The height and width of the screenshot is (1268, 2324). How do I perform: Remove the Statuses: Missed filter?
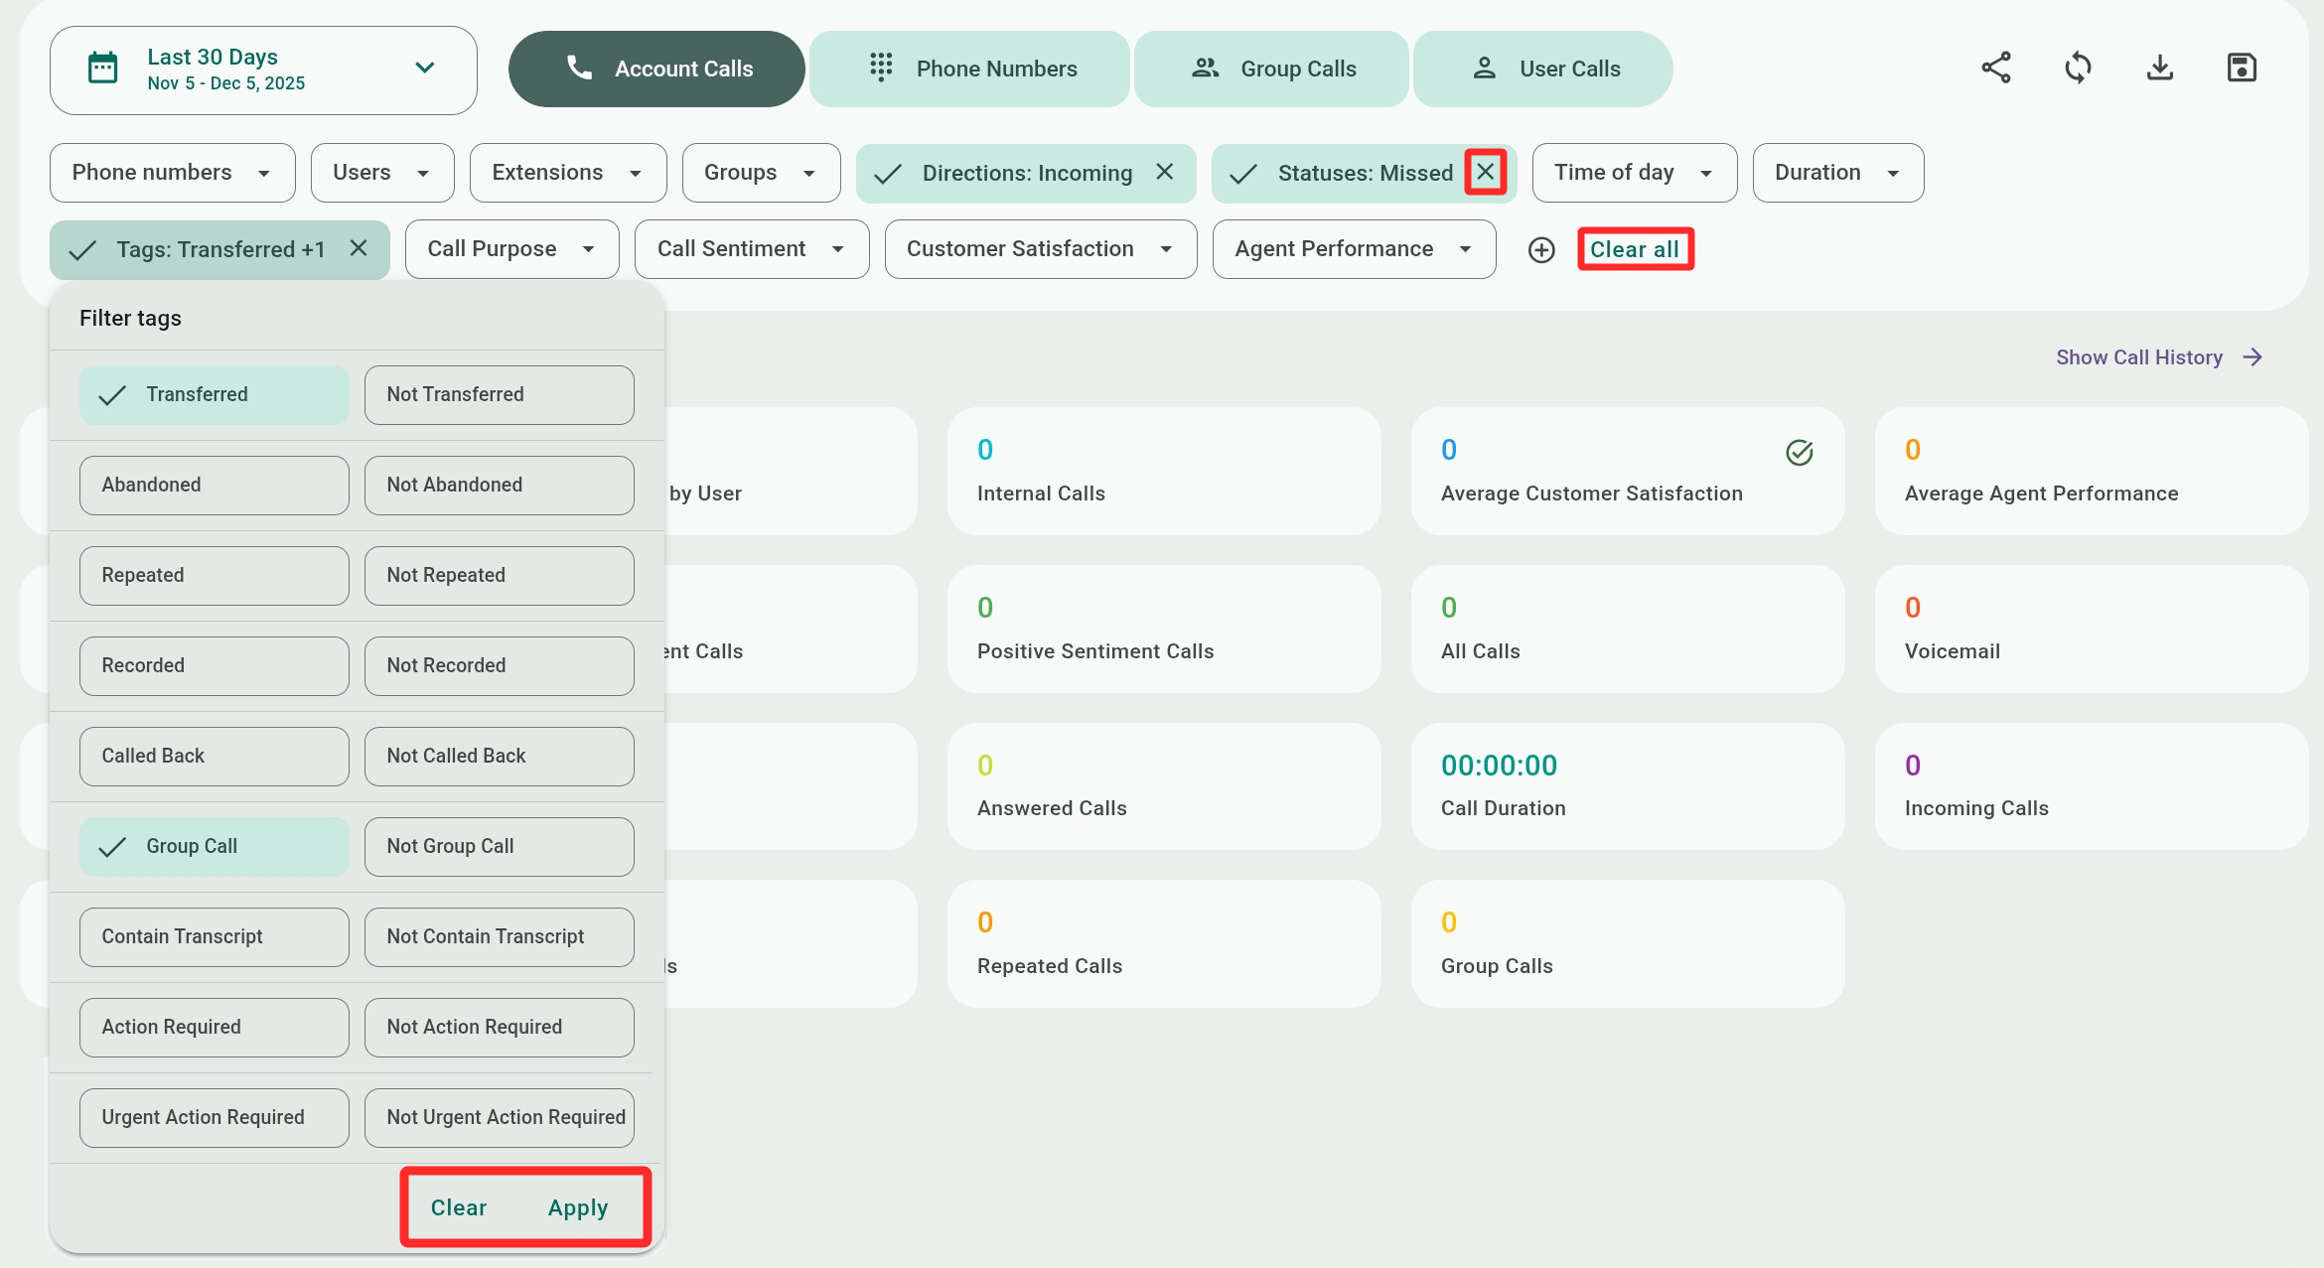(x=1485, y=172)
